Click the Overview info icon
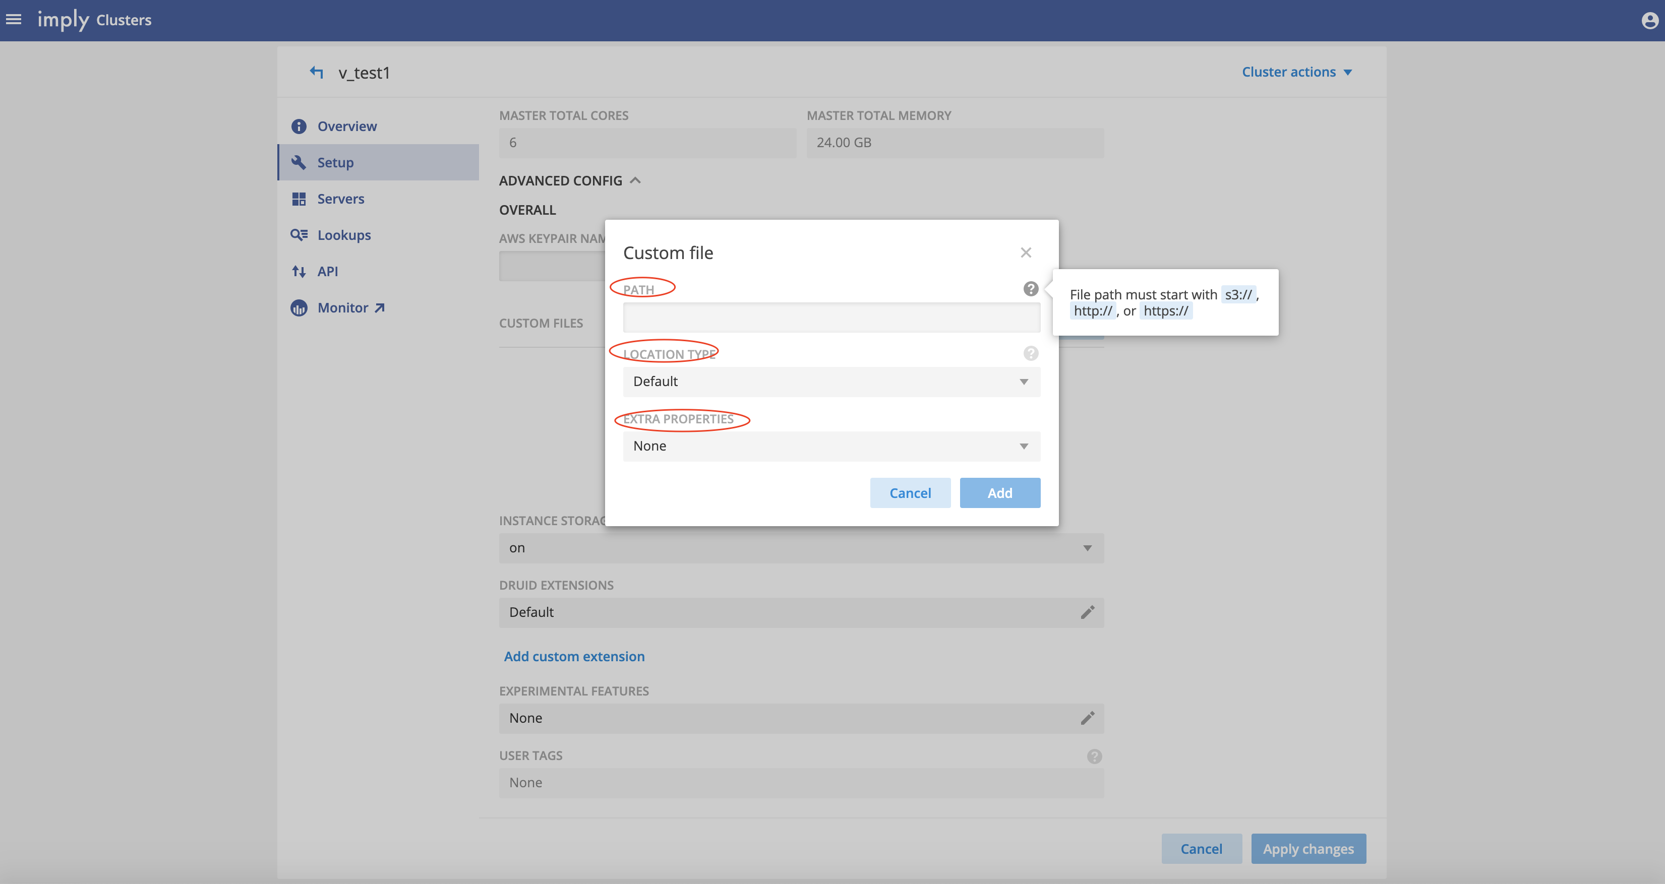The height and width of the screenshot is (884, 1665). [x=299, y=126]
